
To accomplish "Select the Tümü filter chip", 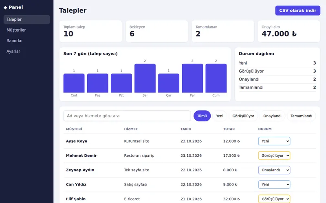I will tap(202, 116).
